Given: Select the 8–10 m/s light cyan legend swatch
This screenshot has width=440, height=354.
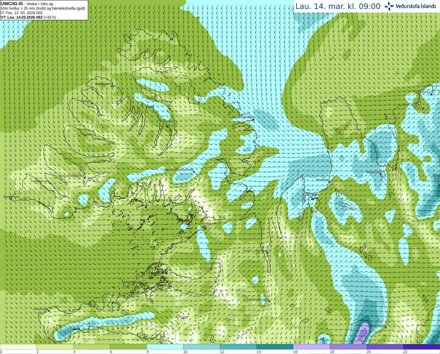Looking at the screenshot, I should 165,347.
